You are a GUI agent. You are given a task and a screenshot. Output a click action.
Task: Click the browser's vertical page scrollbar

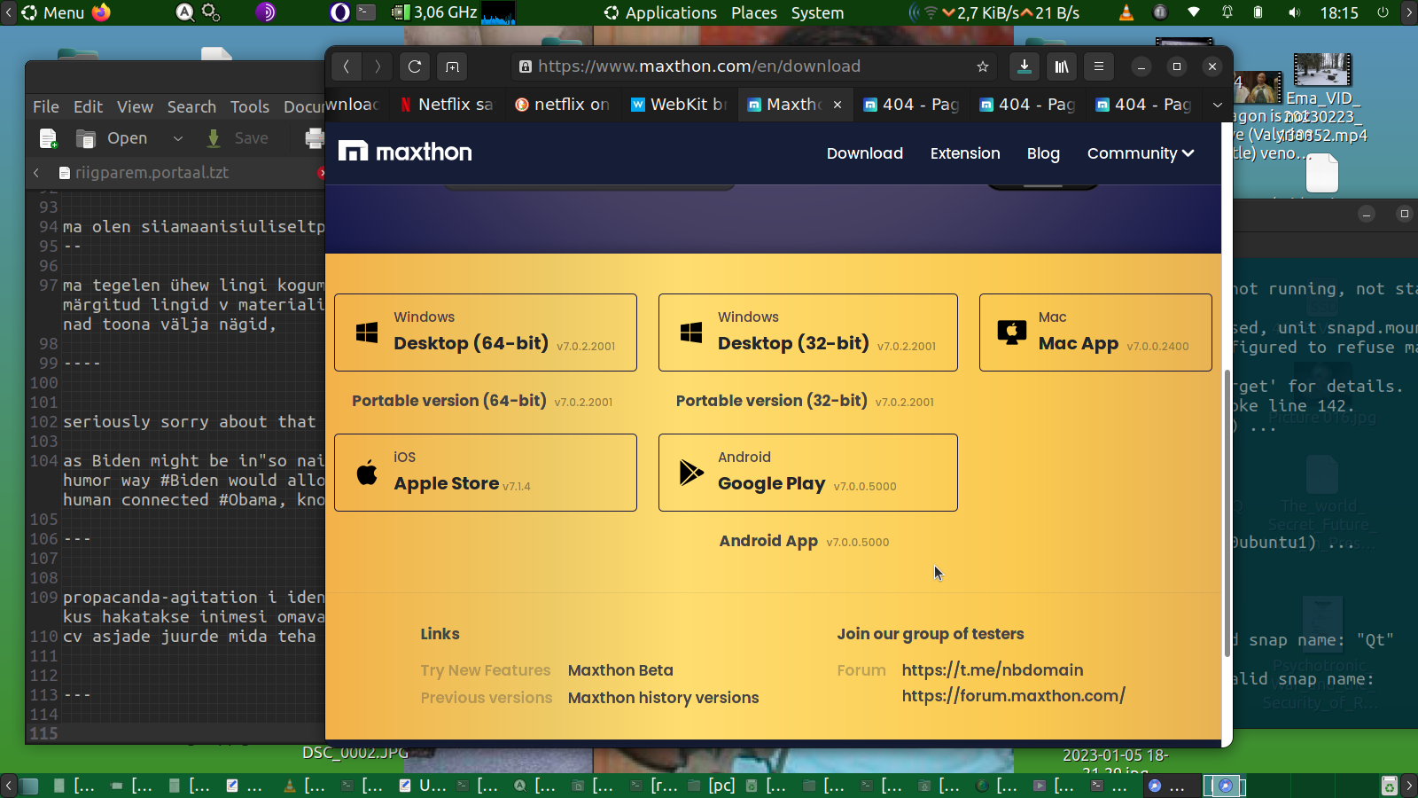pos(1227,514)
